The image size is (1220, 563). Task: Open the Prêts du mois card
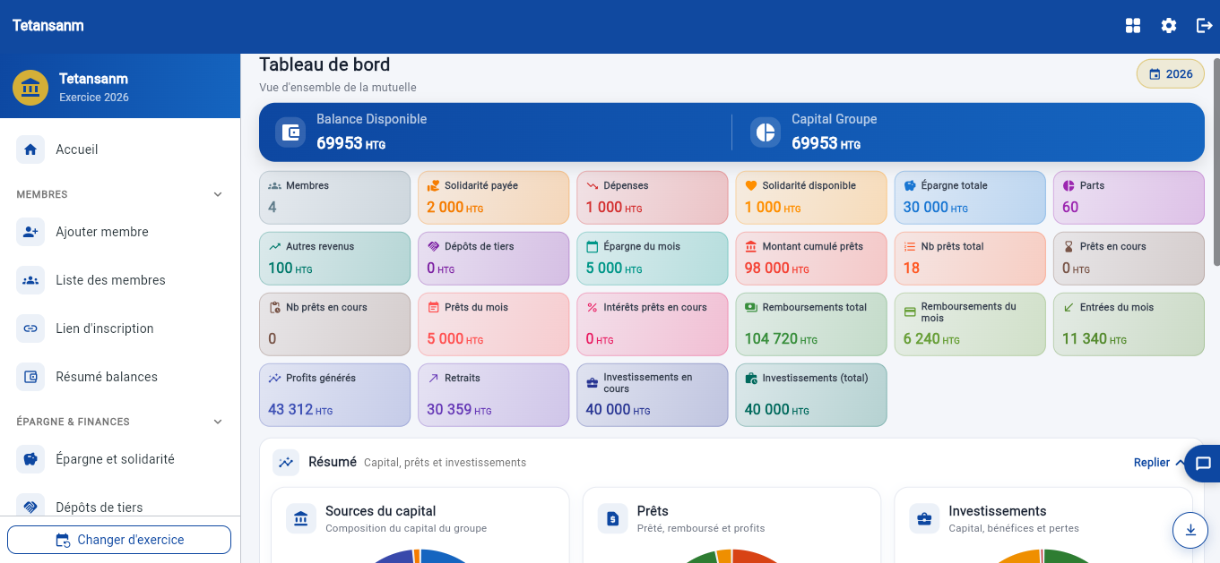[494, 324]
